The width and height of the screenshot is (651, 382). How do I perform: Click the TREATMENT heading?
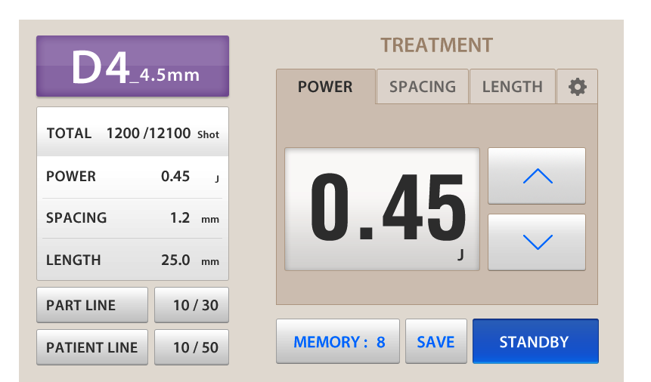(x=436, y=45)
